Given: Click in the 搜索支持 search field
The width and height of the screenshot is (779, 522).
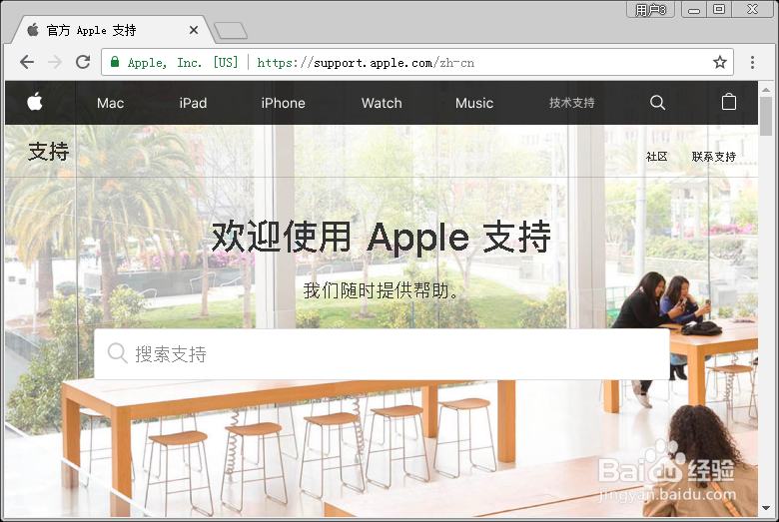Looking at the screenshot, I should (x=382, y=354).
